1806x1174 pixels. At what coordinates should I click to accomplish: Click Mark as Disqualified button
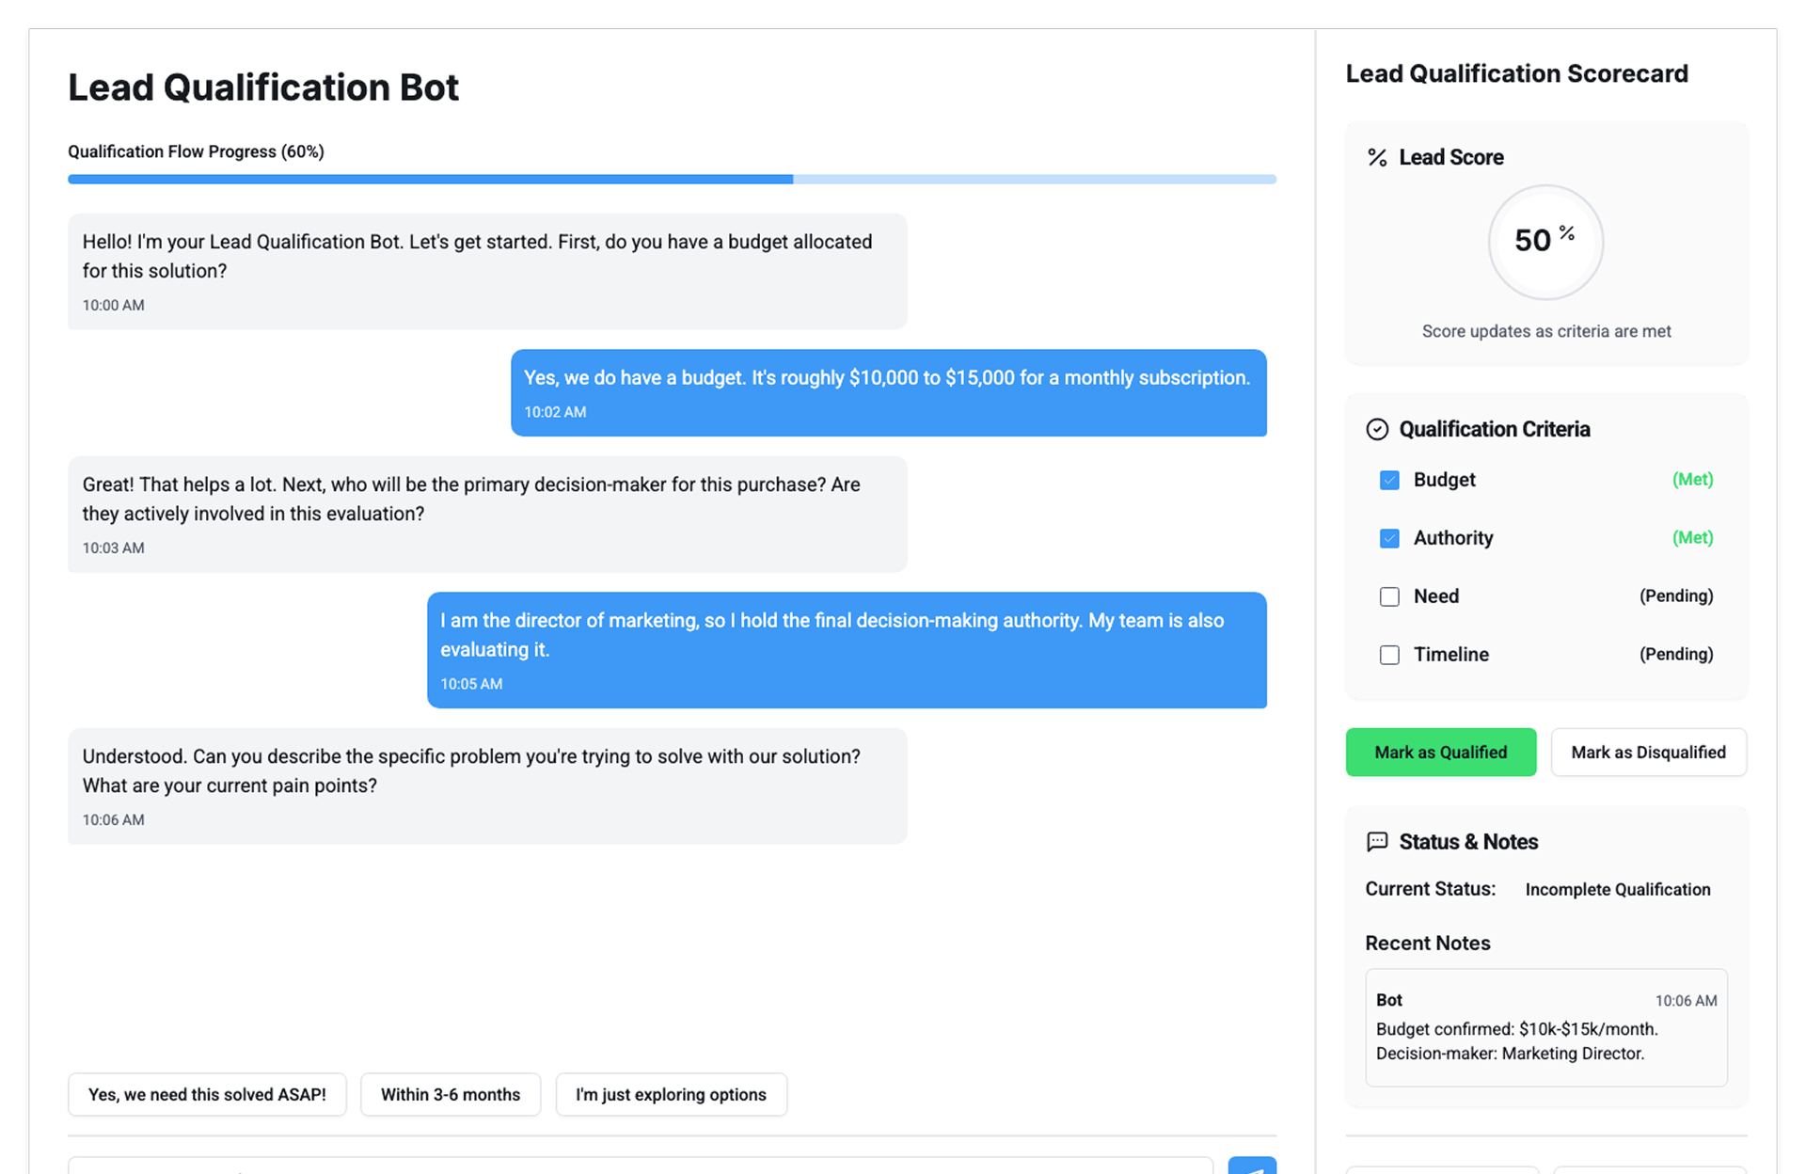(1648, 753)
